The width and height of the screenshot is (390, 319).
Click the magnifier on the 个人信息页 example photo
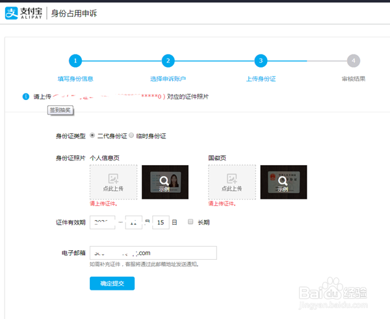[x=164, y=181]
